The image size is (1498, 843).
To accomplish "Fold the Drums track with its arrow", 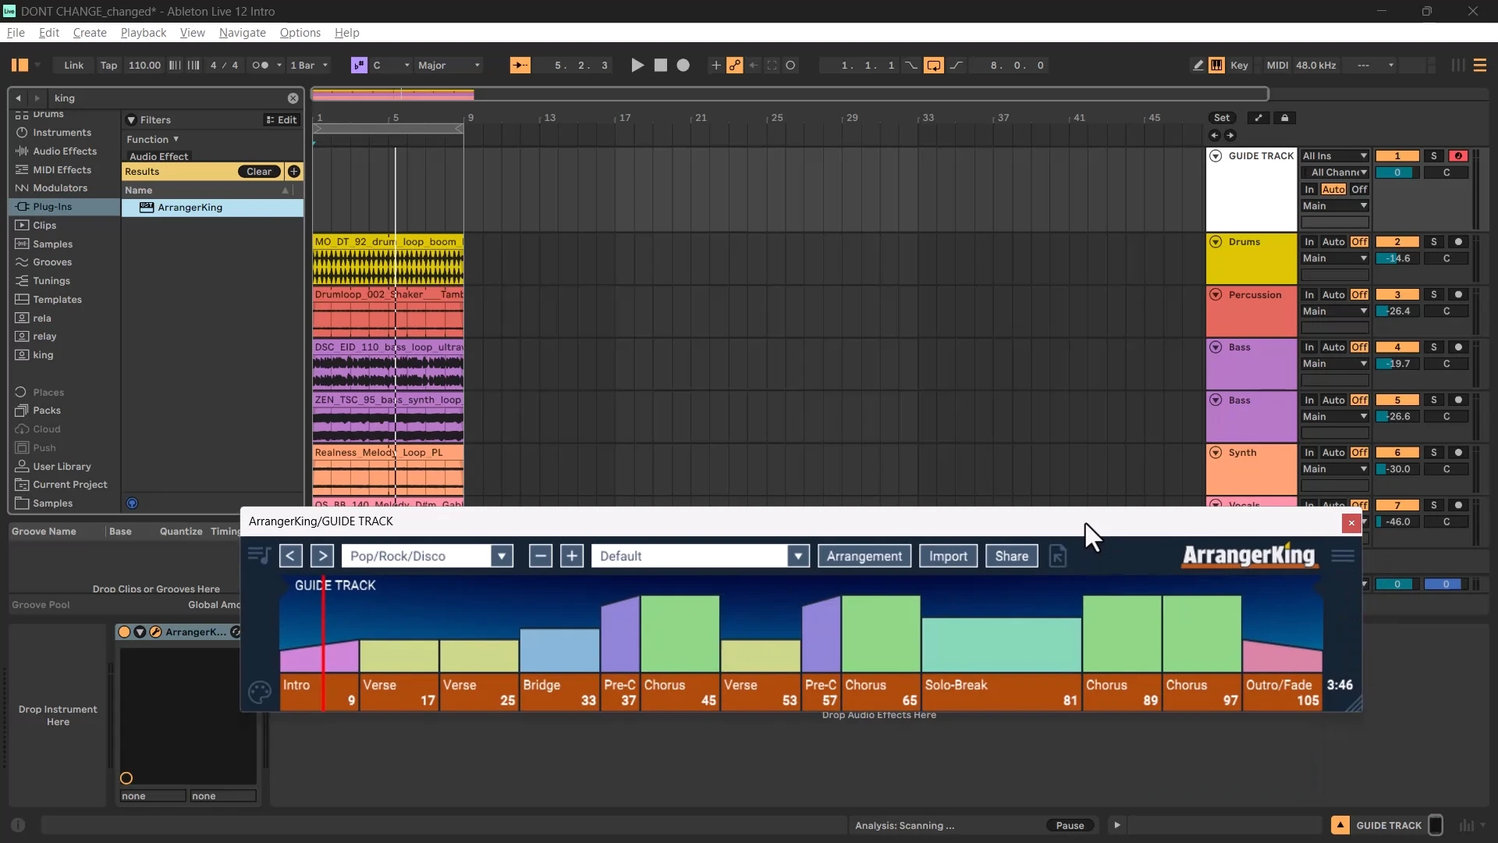I will click(x=1216, y=242).
